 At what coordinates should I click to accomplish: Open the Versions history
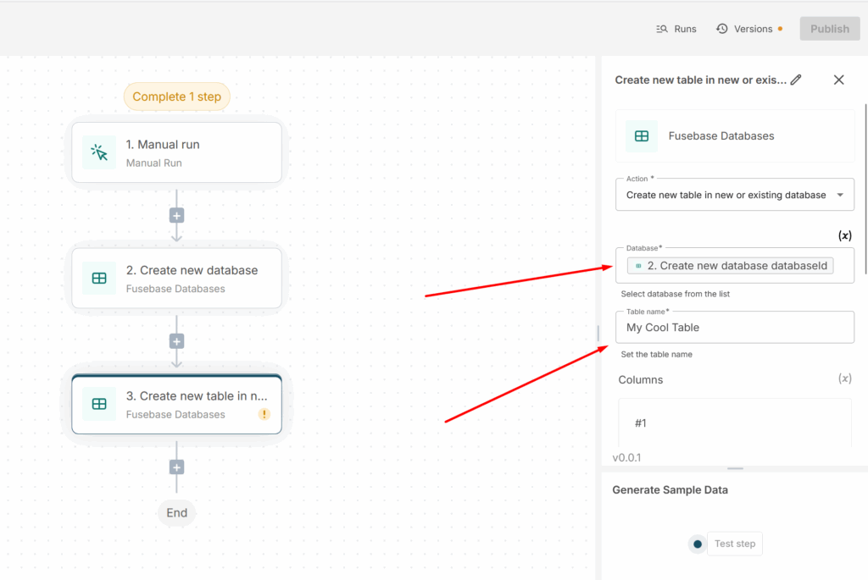point(745,29)
